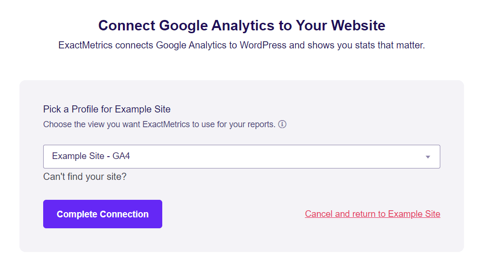492x271 pixels.
Task: Select the Pick a Profile for Example Site heading
Action: (x=107, y=109)
